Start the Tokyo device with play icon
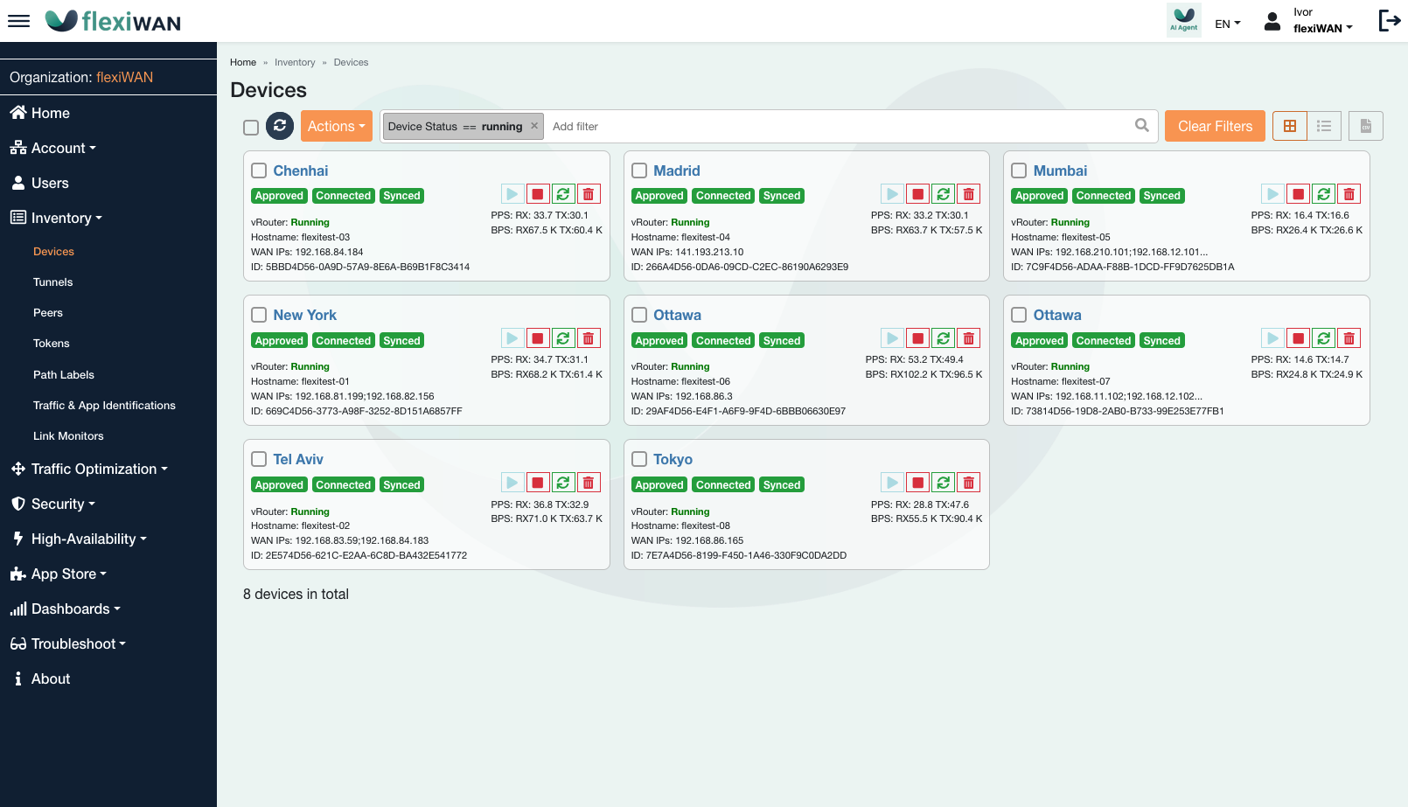 (892, 483)
